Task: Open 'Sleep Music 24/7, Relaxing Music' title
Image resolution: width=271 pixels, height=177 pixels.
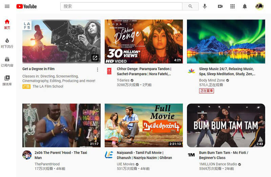Action: 227,71
